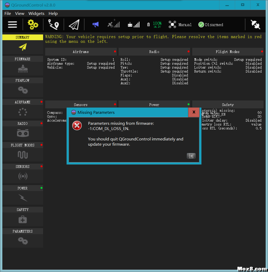Image resolution: width=268 pixels, height=272 pixels.
Task: Click the yellow Summary plane icon
Action: click(x=23, y=47)
